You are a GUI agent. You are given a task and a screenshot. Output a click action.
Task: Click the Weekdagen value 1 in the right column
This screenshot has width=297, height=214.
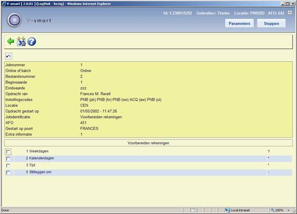pos(269,151)
